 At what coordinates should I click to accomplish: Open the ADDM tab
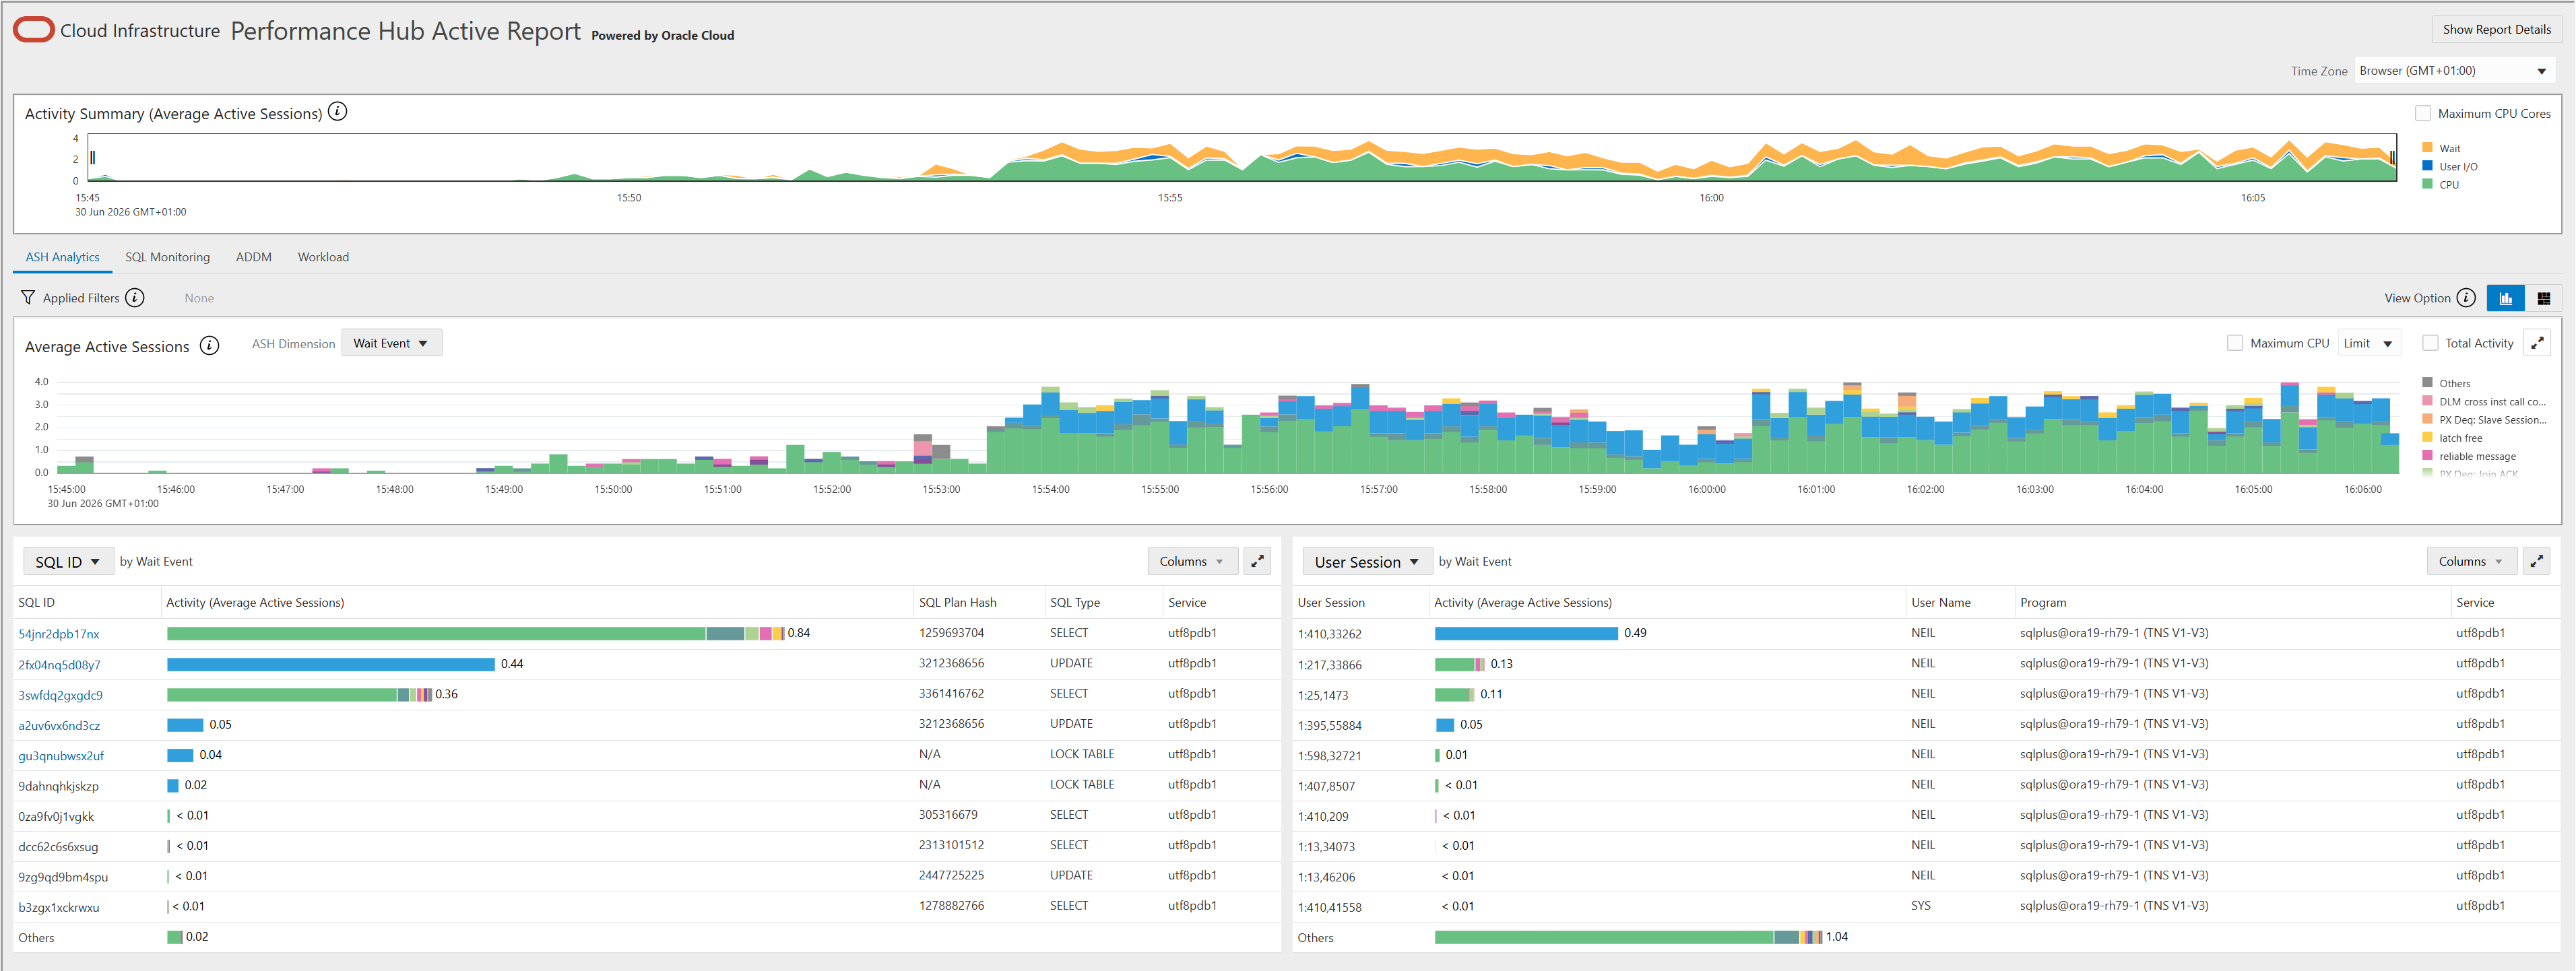tap(254, 257)
